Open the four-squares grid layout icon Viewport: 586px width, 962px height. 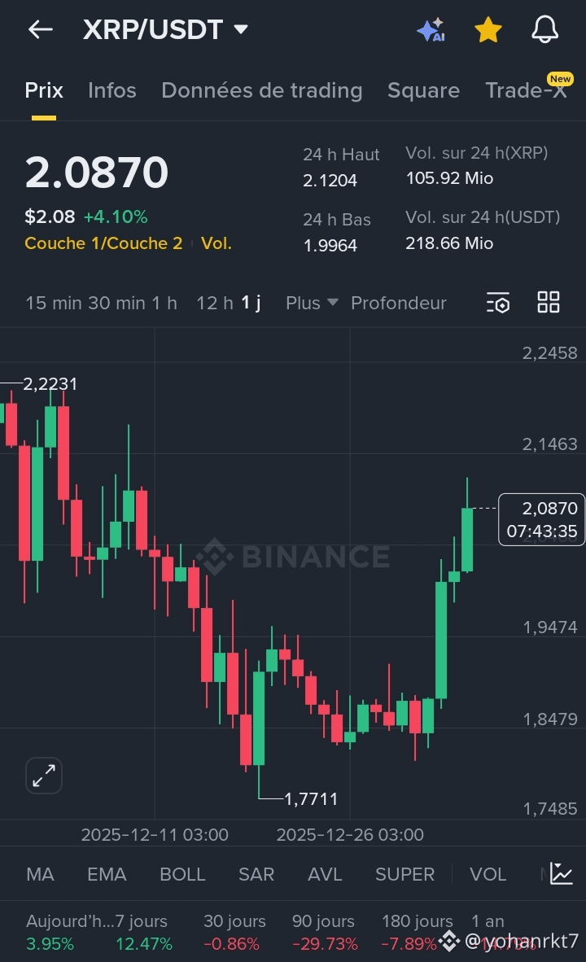549,303
